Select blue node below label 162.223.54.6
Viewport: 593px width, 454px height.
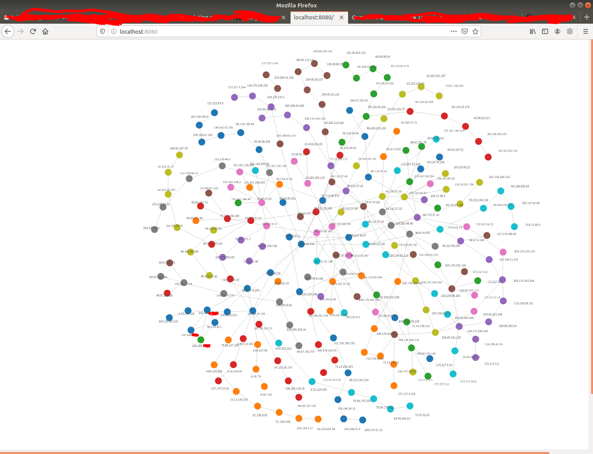[214, 113]
